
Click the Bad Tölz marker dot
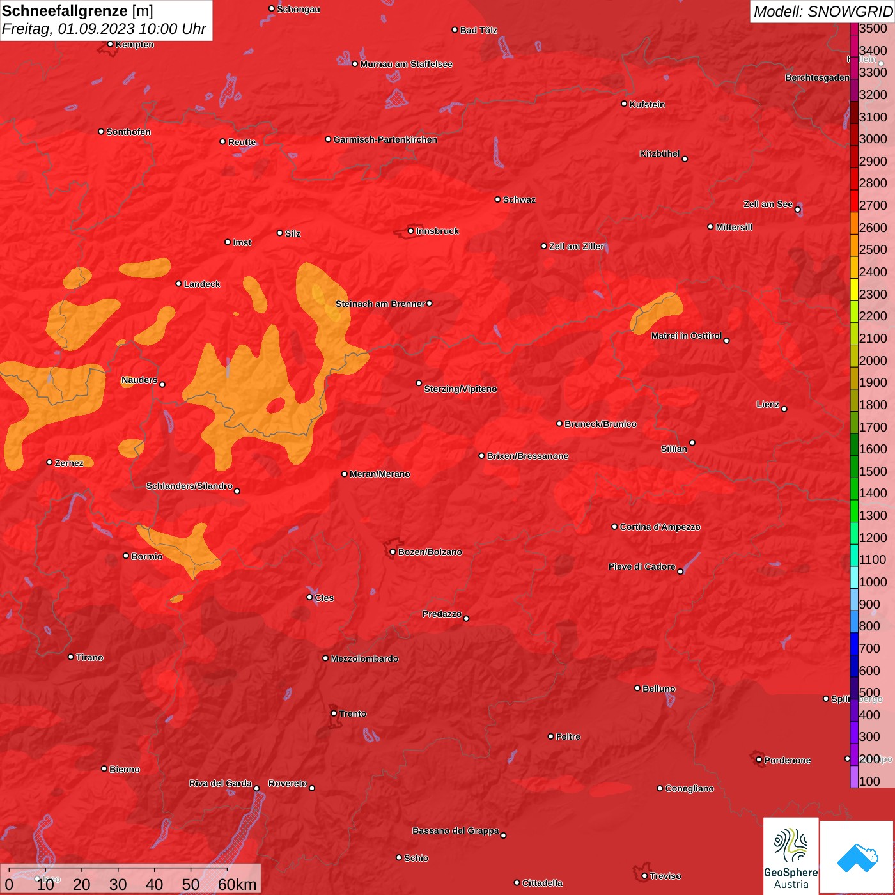click(x=455, y=30)
